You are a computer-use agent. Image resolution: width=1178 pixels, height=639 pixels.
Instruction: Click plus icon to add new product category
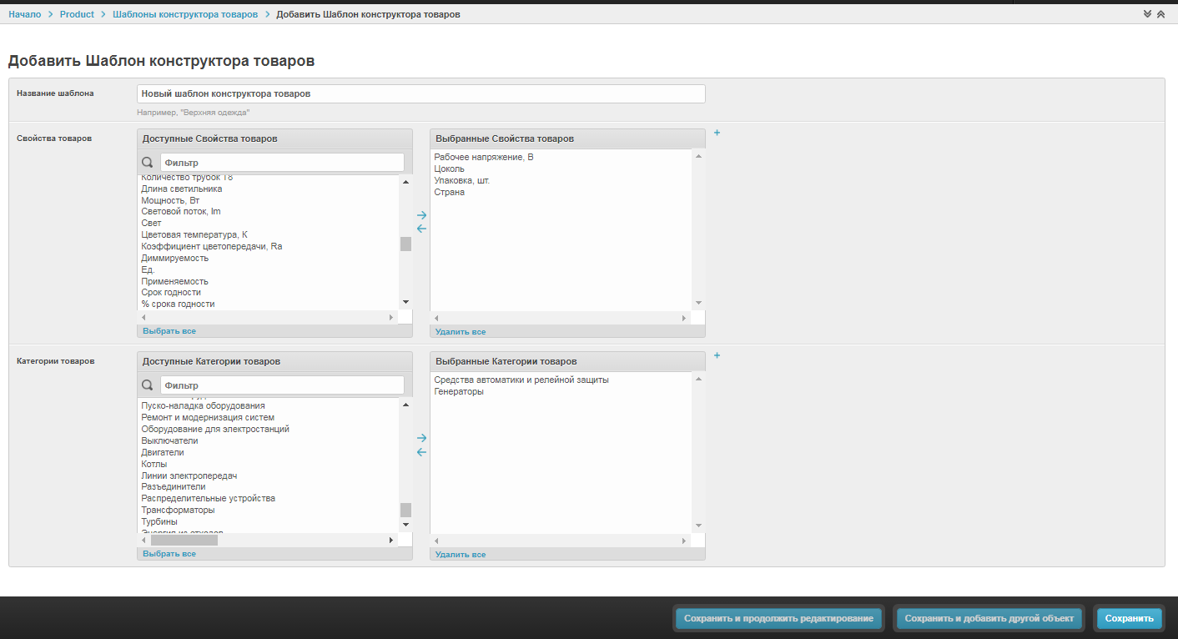[x=717, y=355]
